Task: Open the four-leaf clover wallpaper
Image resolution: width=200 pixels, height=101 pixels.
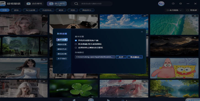Action: tap(74, 89)
